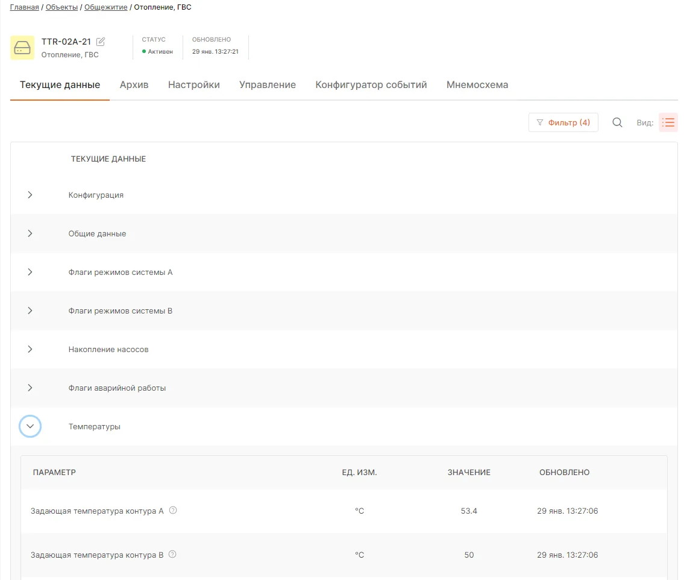This screenshot has height=580, width=684.
Task: Click the Задающая температура контура B row label
Action: 97,555
